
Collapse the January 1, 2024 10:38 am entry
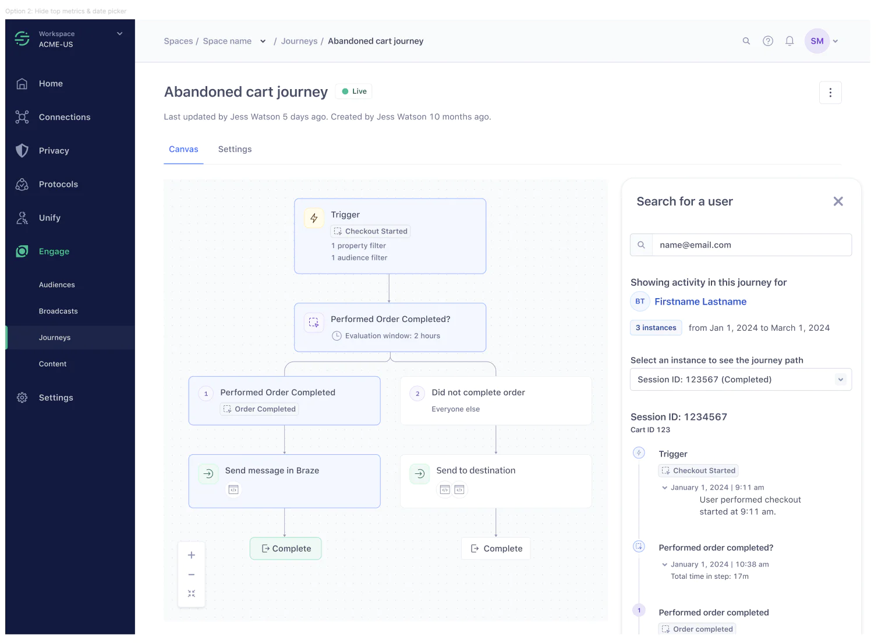(x=664, y=565)
